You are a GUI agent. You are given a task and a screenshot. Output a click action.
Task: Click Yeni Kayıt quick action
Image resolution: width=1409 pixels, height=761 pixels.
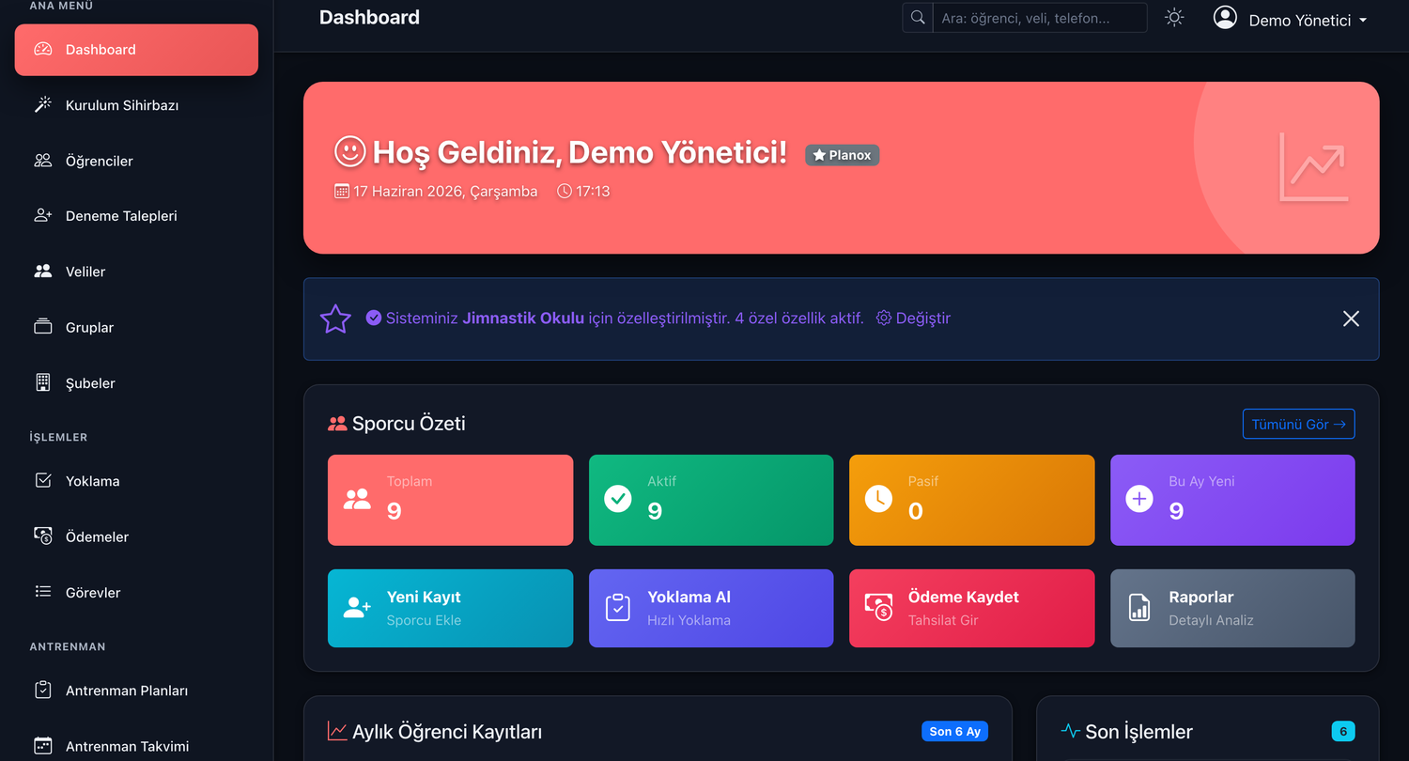pos(450,608)
